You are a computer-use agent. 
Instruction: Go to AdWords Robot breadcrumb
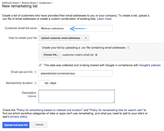10,3
